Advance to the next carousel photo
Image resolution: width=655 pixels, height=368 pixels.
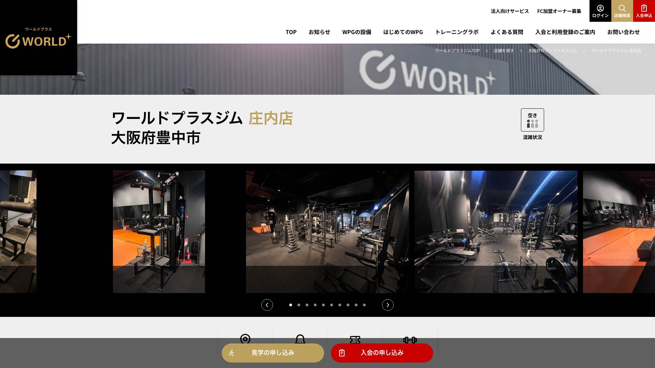[x=388, y=305]
